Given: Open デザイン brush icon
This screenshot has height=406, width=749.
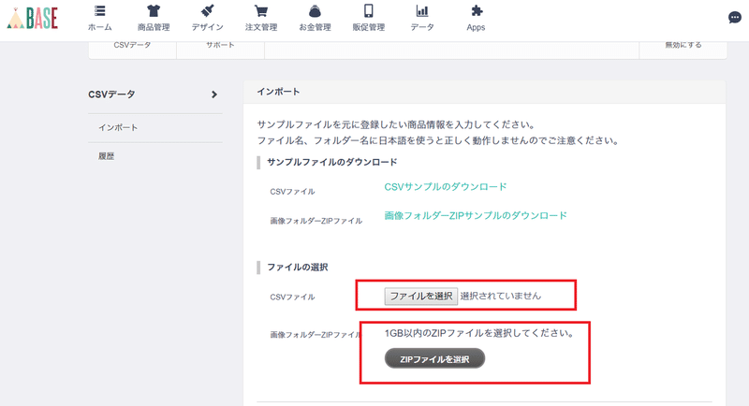Looking at the screenshot, I should click(207, 10).
